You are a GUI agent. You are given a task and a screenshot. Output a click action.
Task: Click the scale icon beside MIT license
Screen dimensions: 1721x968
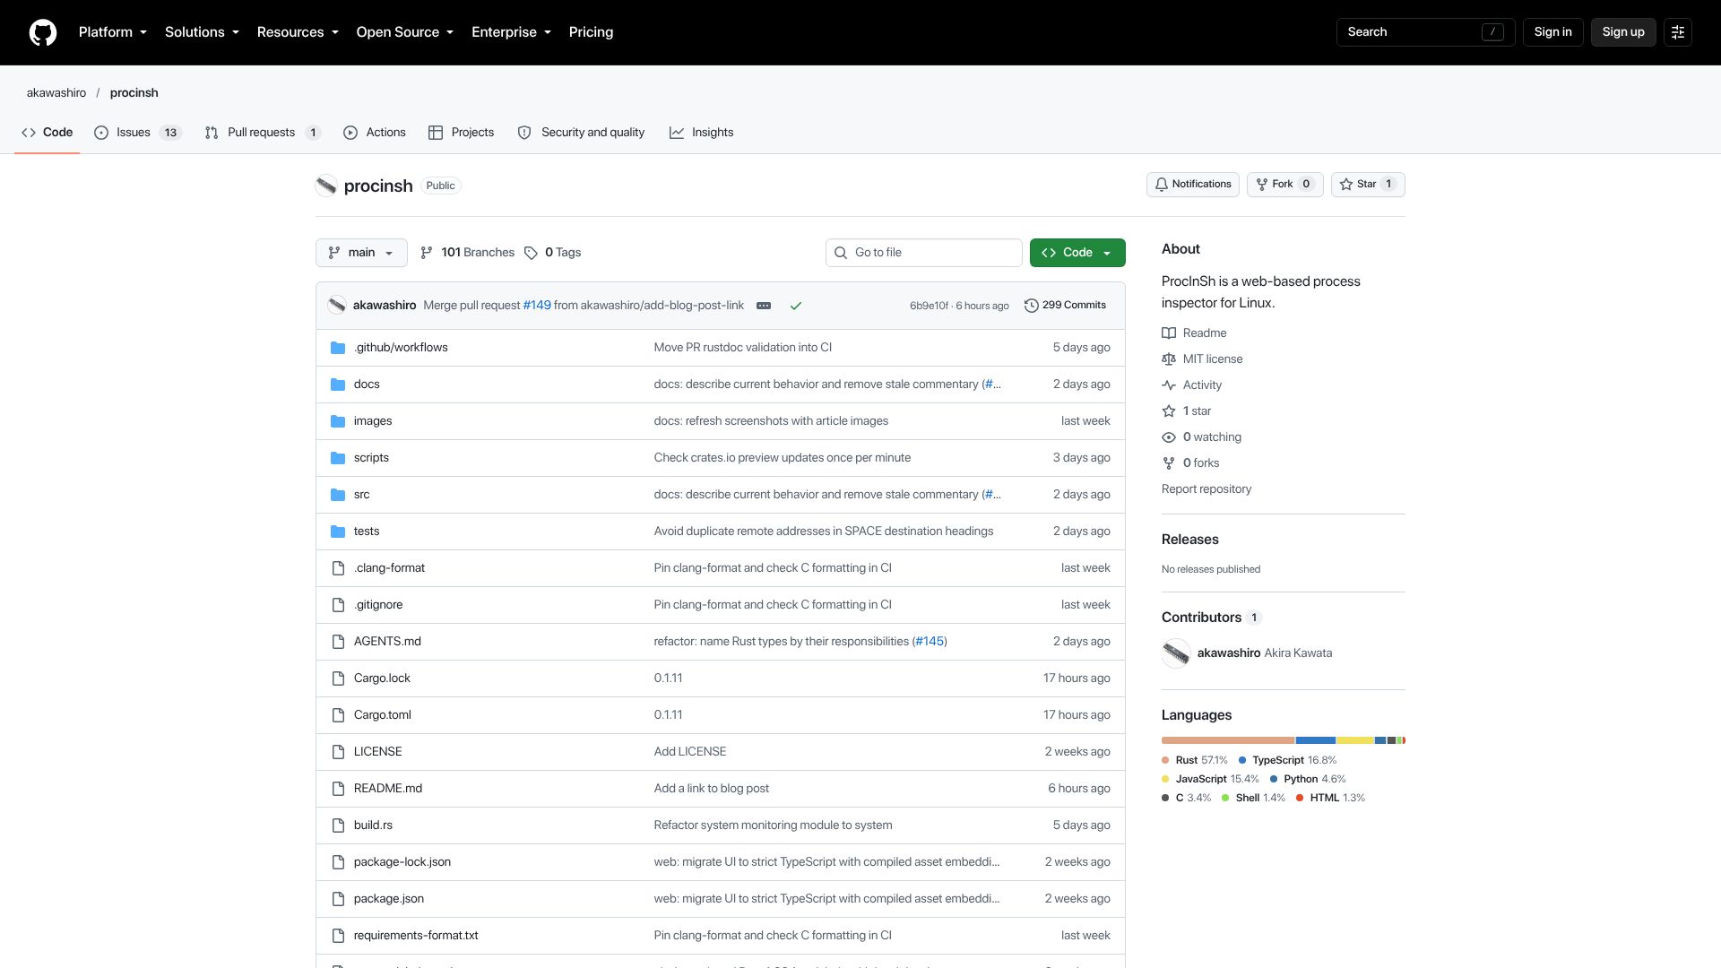pos(1169,359)
